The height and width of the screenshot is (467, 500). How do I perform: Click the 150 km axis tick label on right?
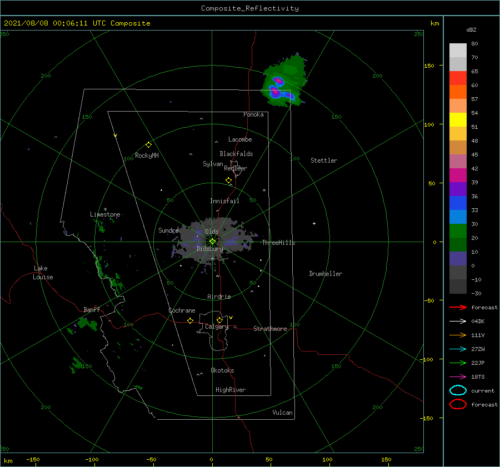point(429,66)
